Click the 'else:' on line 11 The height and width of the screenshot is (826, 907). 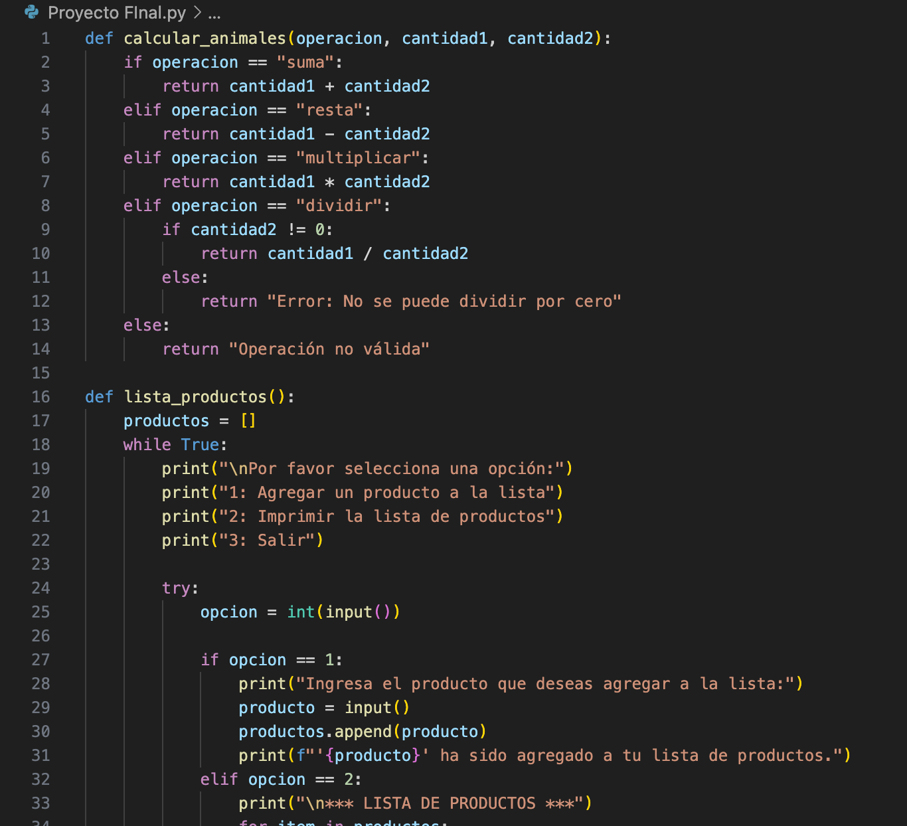point(185,278)
